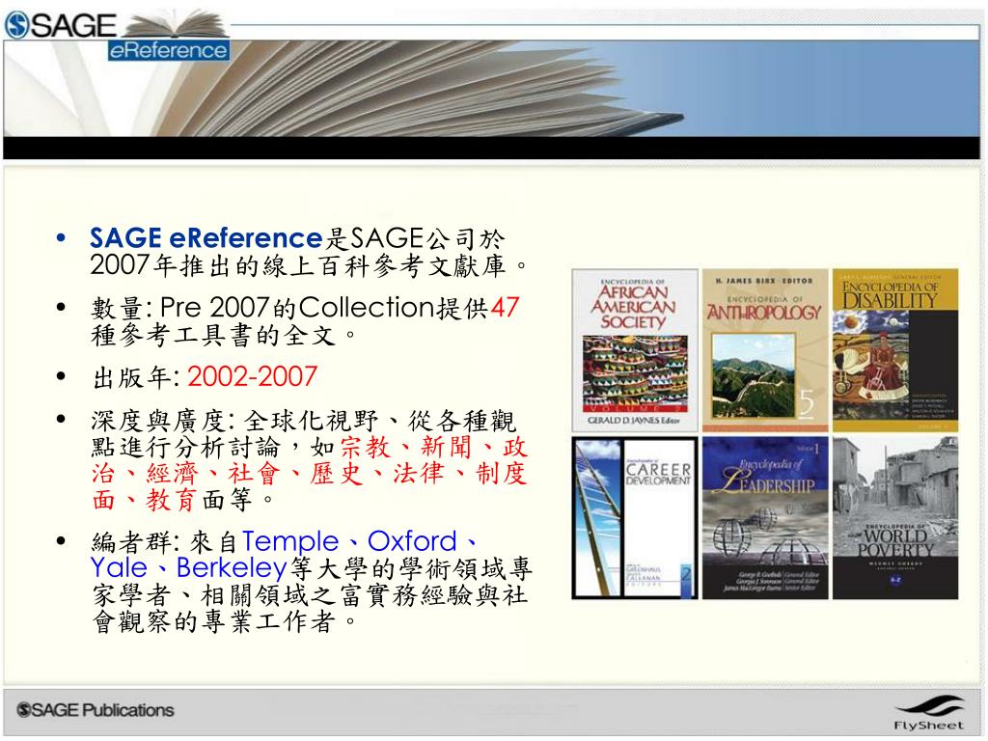Click the SAGE eReference logo
This screenshot has height=741, width=988.
[117, 36]
